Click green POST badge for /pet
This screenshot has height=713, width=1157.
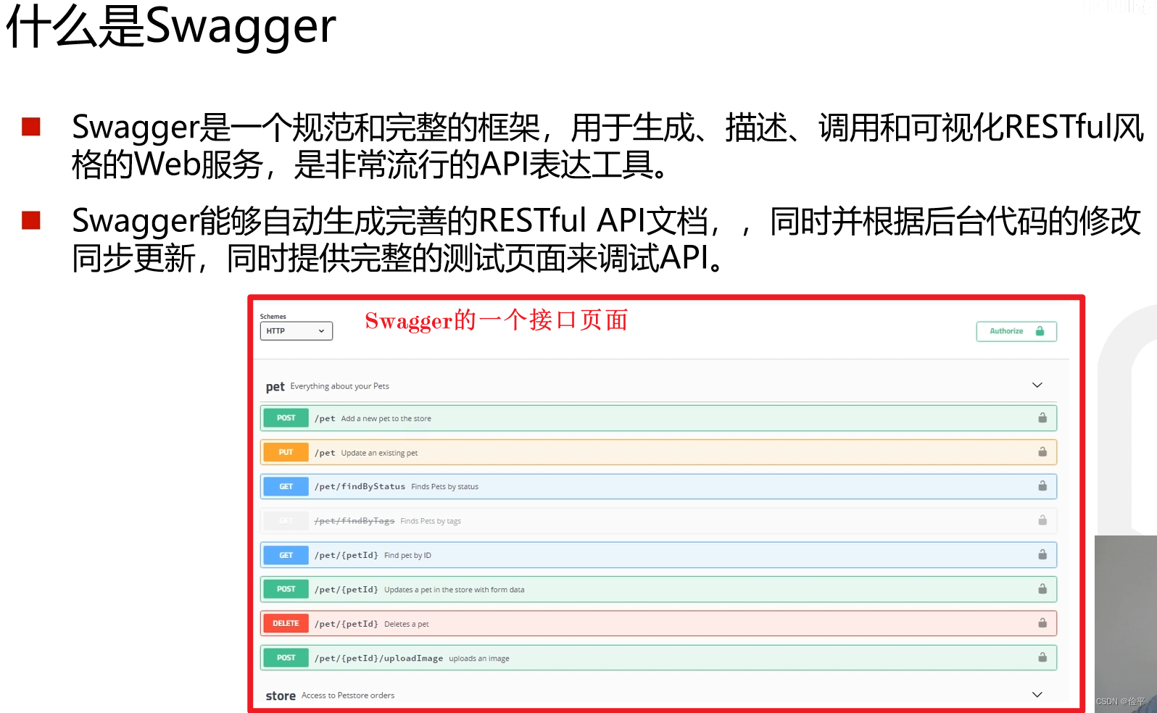click(x=286, y=418)
